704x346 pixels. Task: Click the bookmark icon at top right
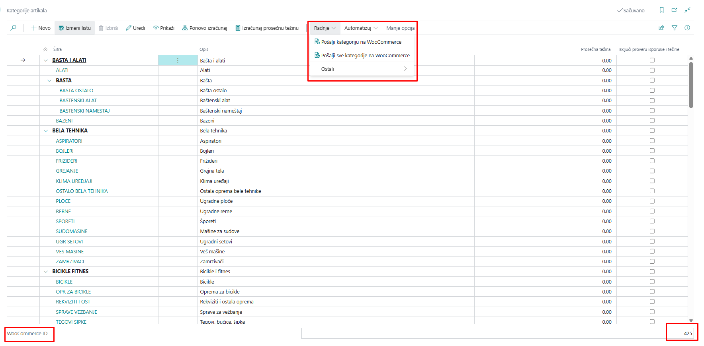(x=661, y=10)
